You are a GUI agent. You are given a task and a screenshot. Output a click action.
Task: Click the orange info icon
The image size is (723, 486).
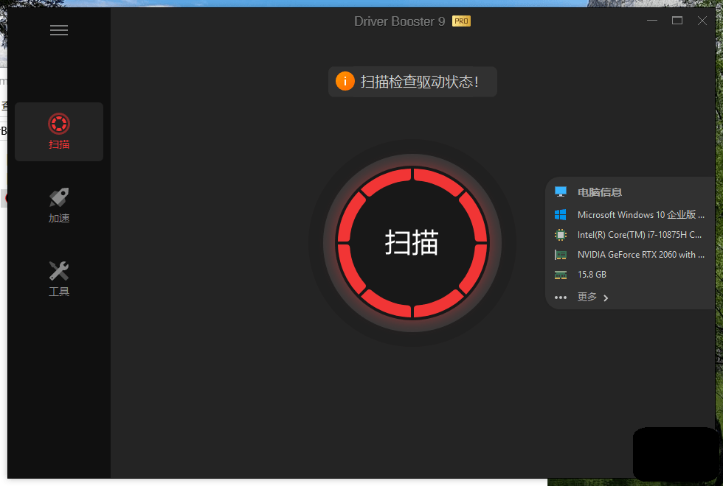click(345, 82)
